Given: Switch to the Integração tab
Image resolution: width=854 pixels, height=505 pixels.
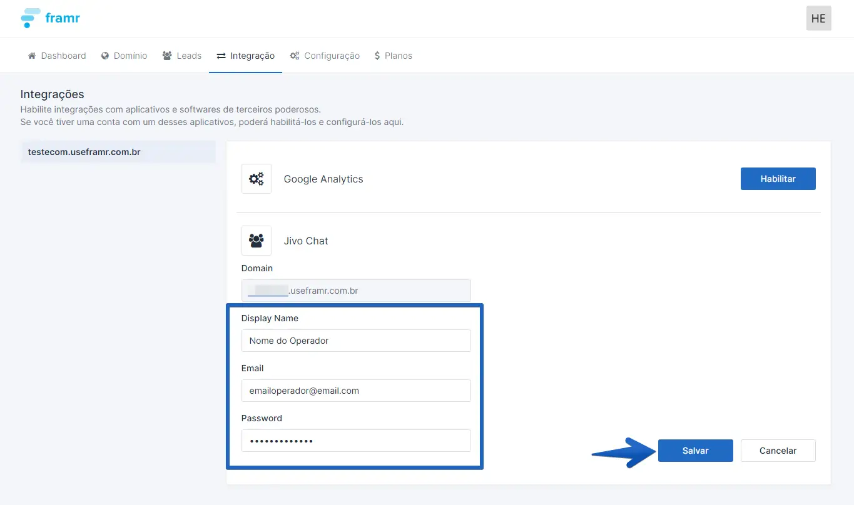Looking at the screenshot, I should [x=245, y=56].
